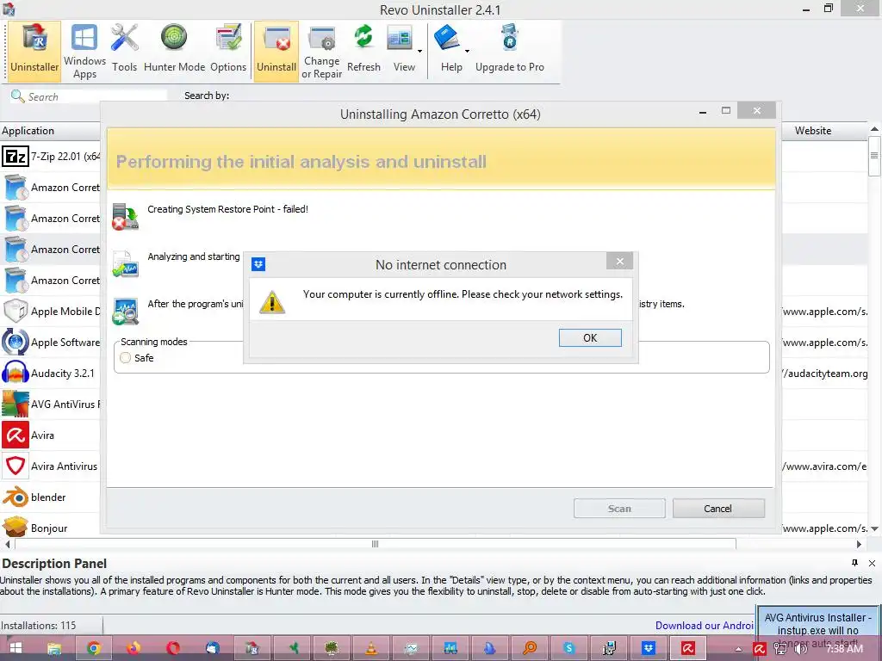Select the Safe scanning mode radio
This screenshot has width=882, height=661.
(x=126, y=357)
